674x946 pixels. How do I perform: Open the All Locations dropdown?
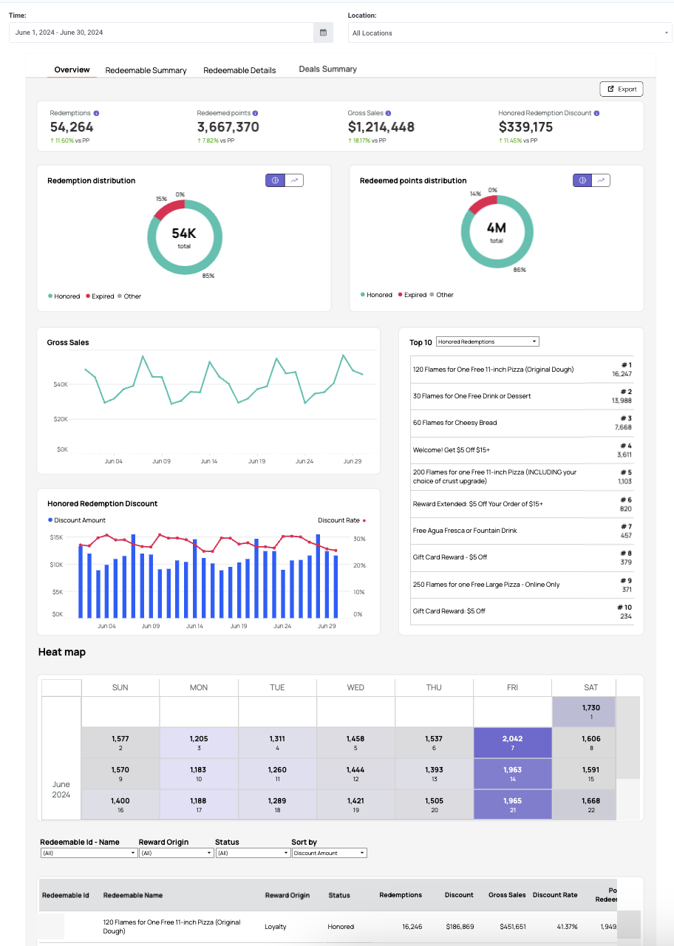pos(510,33)
